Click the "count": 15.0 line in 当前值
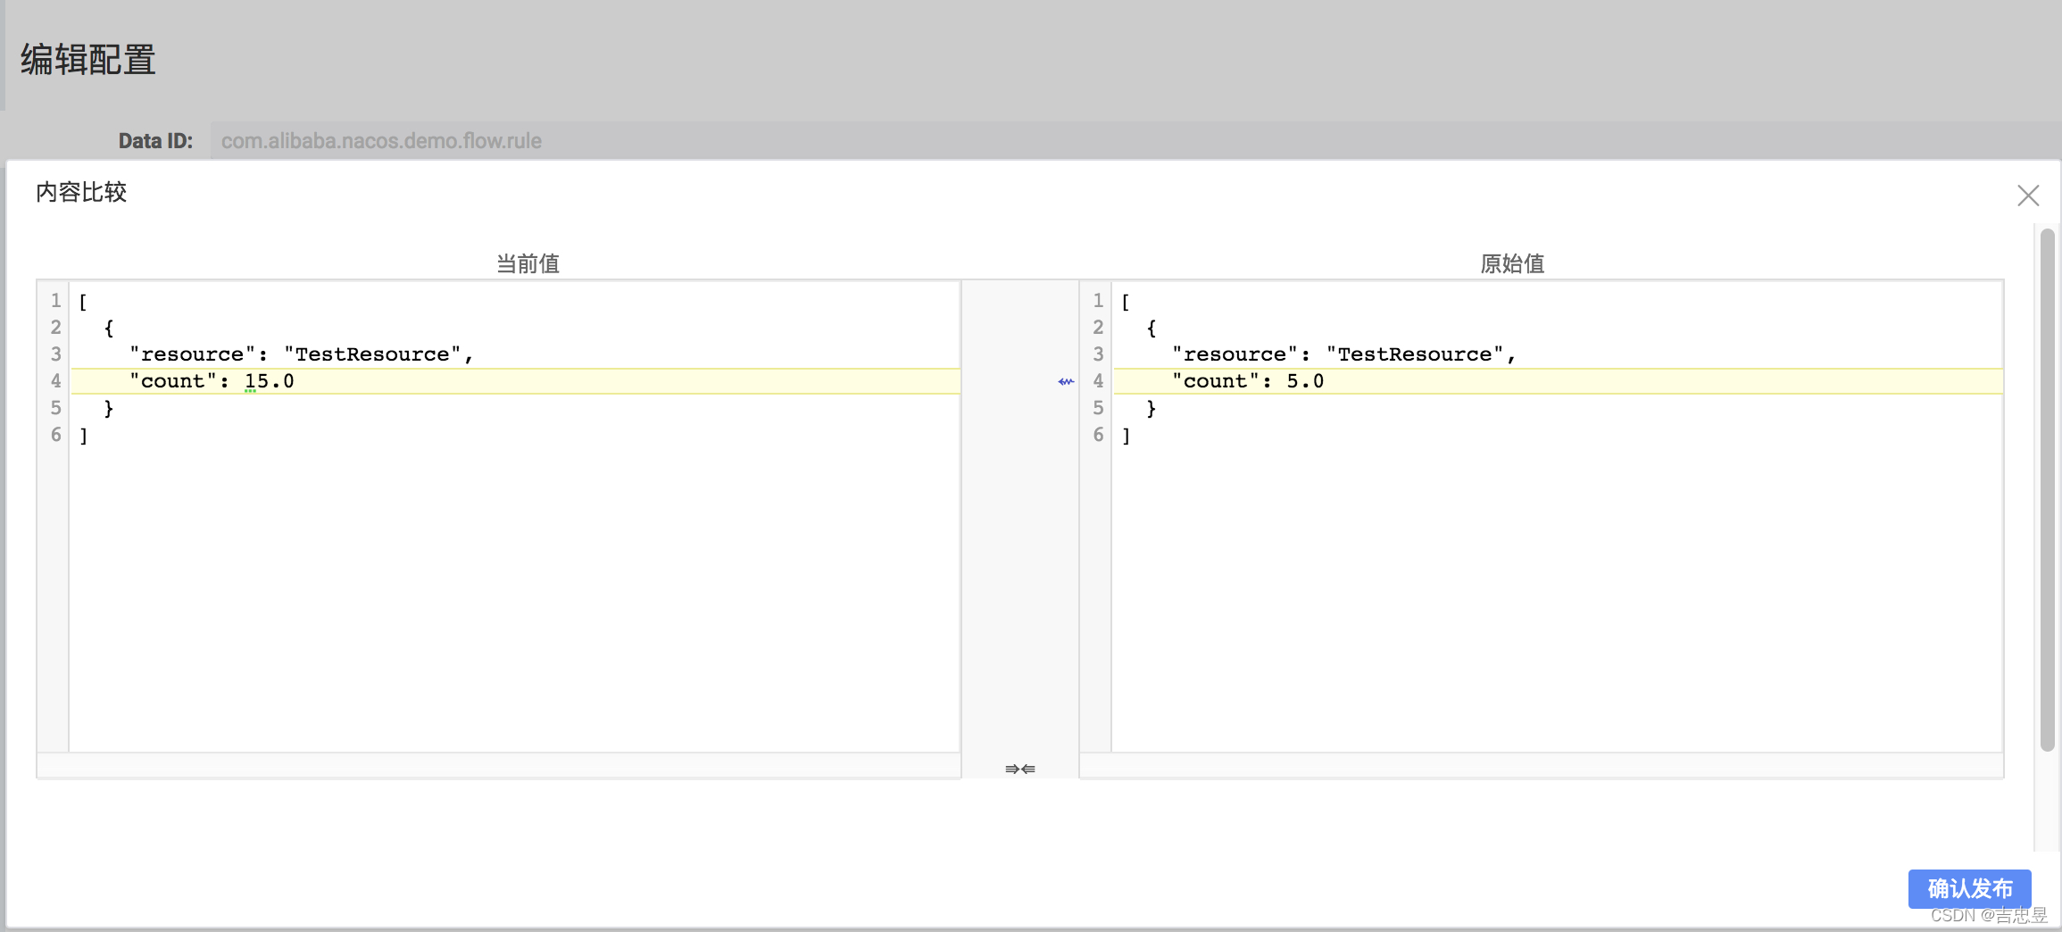 [x=515, y=381]
